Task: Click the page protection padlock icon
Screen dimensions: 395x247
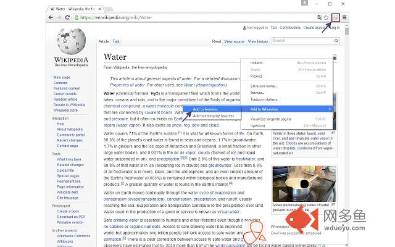Action: [x=335, y=57]
